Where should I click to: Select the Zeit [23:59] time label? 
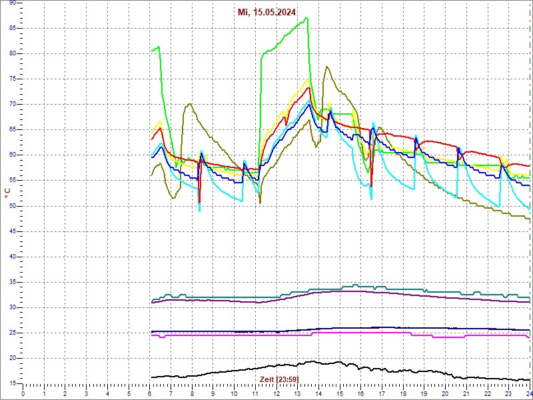point(279,379)
